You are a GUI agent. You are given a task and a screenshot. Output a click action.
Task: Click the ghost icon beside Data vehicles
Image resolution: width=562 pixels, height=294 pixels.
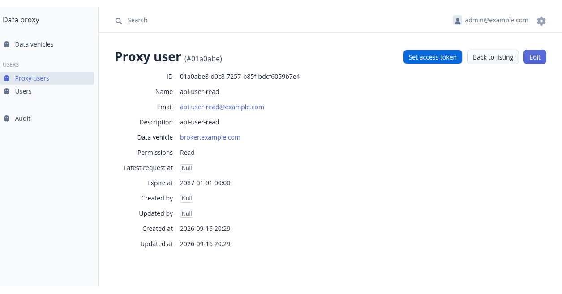pyautogui.click(x=7, y=44)
